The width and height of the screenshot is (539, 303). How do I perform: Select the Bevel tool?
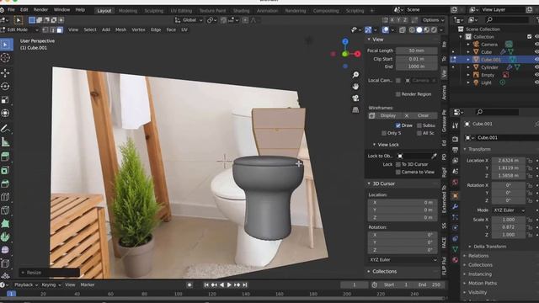click(6, 197)
